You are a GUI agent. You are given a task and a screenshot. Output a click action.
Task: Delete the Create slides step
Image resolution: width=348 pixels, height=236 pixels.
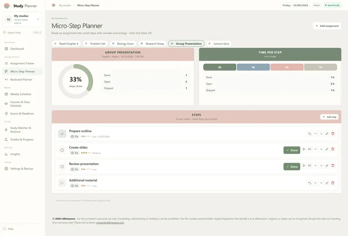pos(333,149)
